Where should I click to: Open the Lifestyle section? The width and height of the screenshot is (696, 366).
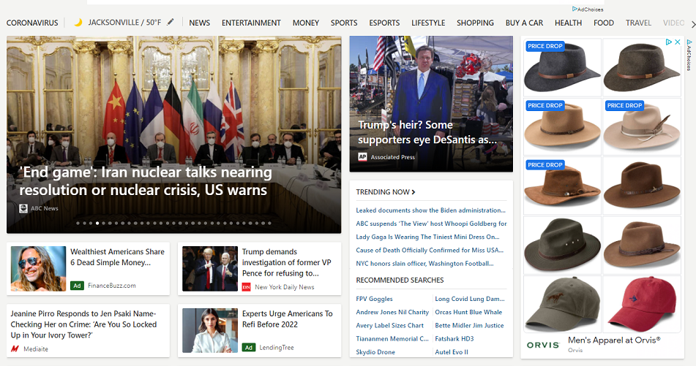tap(428, 23)
